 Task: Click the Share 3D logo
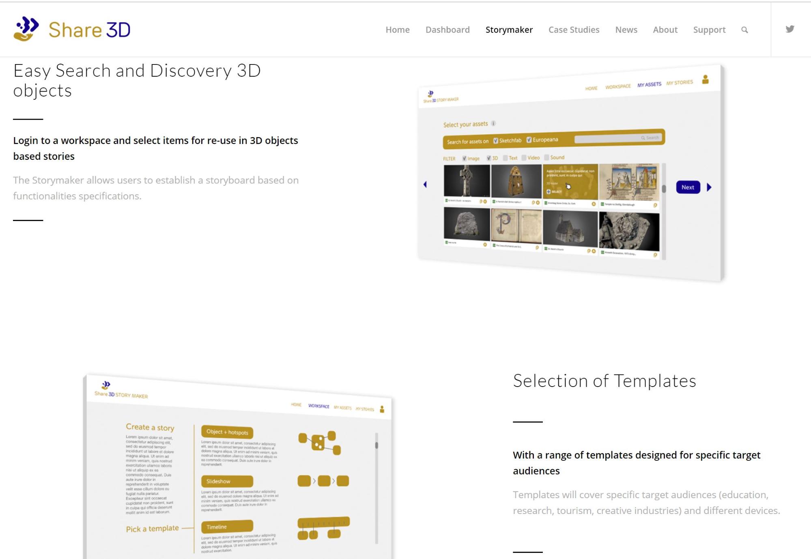(72, 29)
